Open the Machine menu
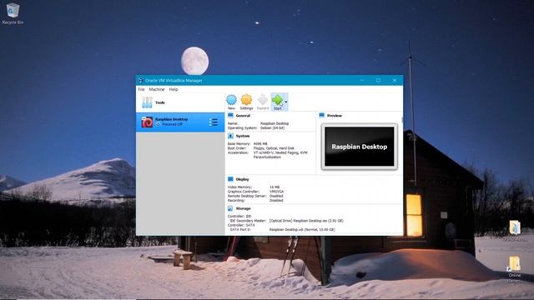534x300 pixels. click(157, 89)
